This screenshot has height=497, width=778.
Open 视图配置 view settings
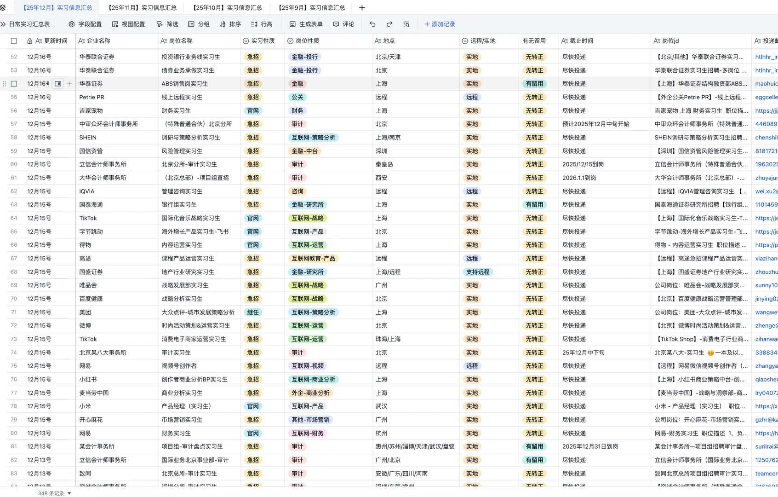tap(129, 24)
